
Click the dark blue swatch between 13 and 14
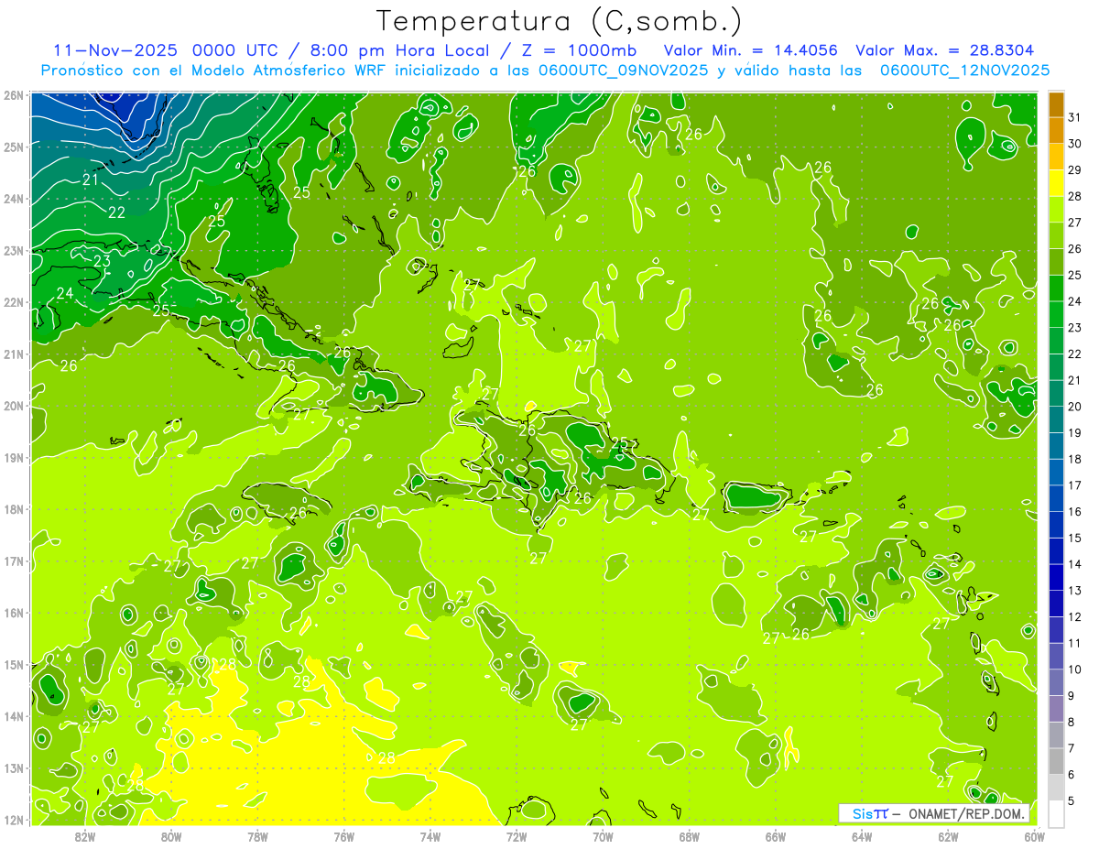click(x=1056, y=577)
